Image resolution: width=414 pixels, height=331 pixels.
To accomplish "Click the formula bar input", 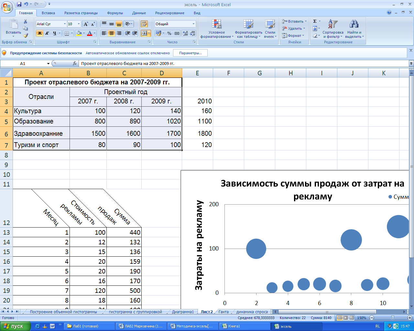I will pyautogui.click(x=244, y=64).
